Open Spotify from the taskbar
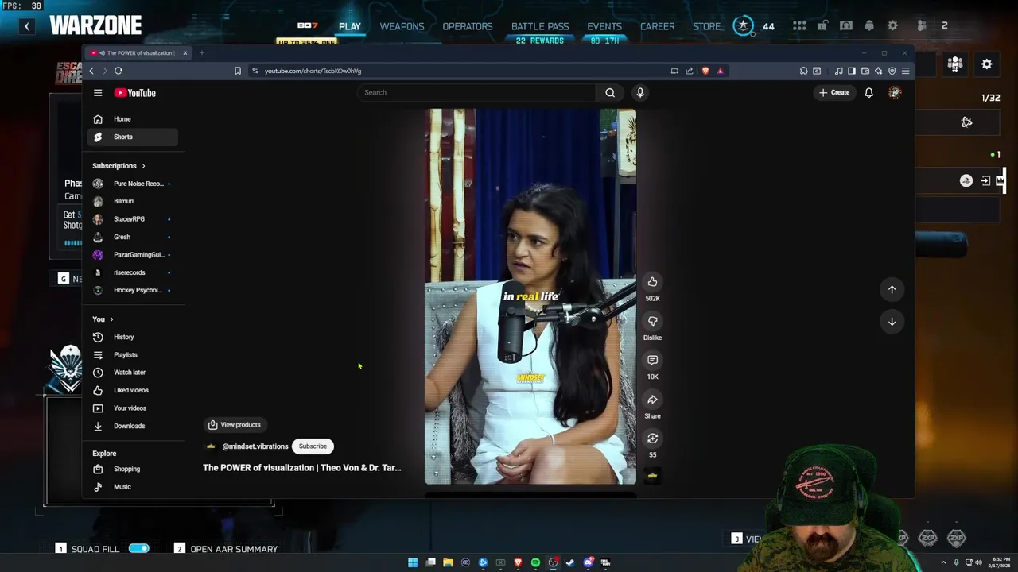The height and width of the screenshot is (572, 1018). 535,562
